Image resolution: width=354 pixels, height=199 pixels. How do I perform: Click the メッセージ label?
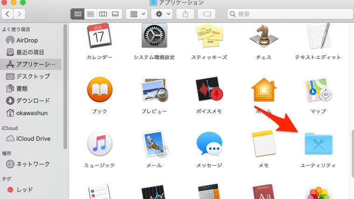click(x=209, y=165)
